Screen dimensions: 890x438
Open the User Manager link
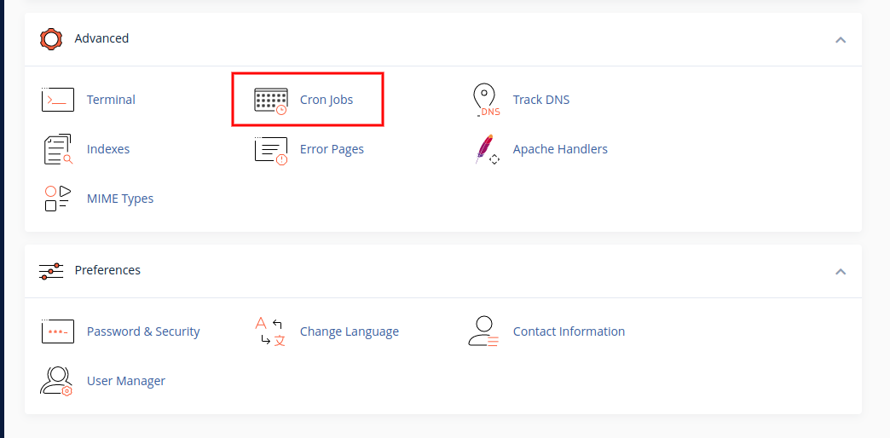coord(126,381)
